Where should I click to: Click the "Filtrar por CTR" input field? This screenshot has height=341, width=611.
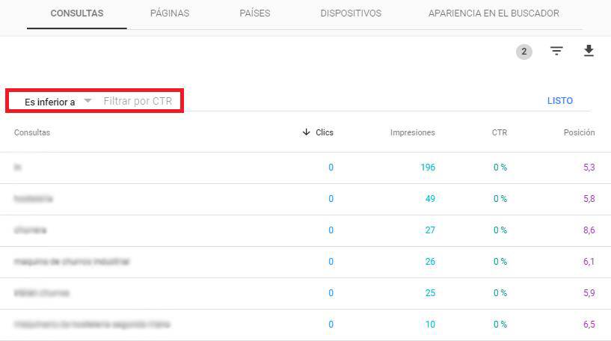[x=138, y=101]
